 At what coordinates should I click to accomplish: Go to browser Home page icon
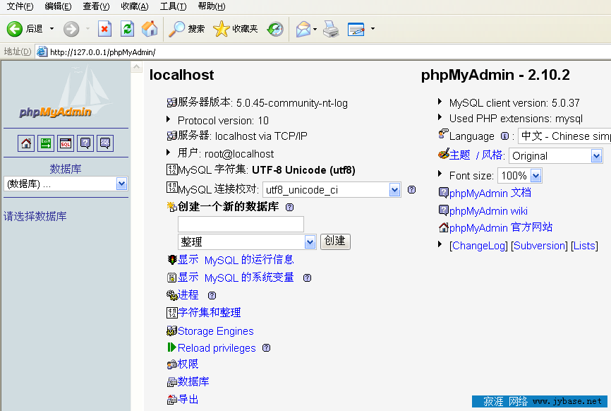[x=150, y=29]
